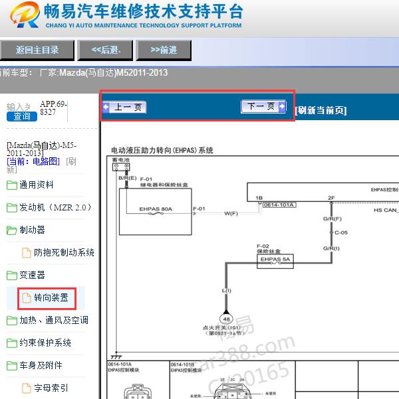Open previous page with 上一页 button
The image size is (399, 399).
(x=124, y=107)
